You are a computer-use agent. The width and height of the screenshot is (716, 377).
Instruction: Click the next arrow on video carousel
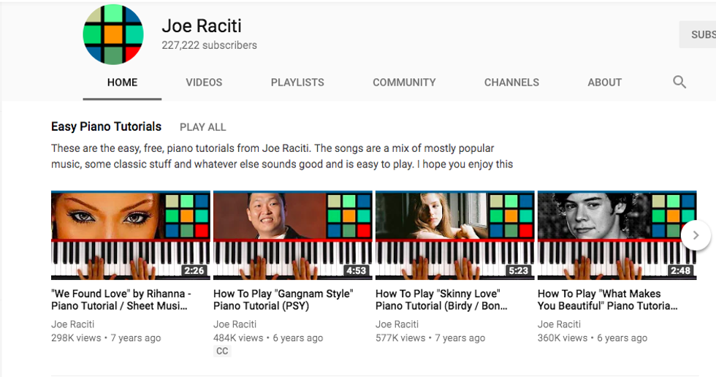(696, 235)
